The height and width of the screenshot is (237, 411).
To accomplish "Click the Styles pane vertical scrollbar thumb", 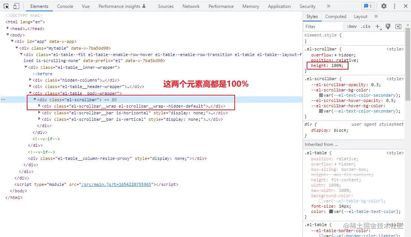I will (408, 64).
